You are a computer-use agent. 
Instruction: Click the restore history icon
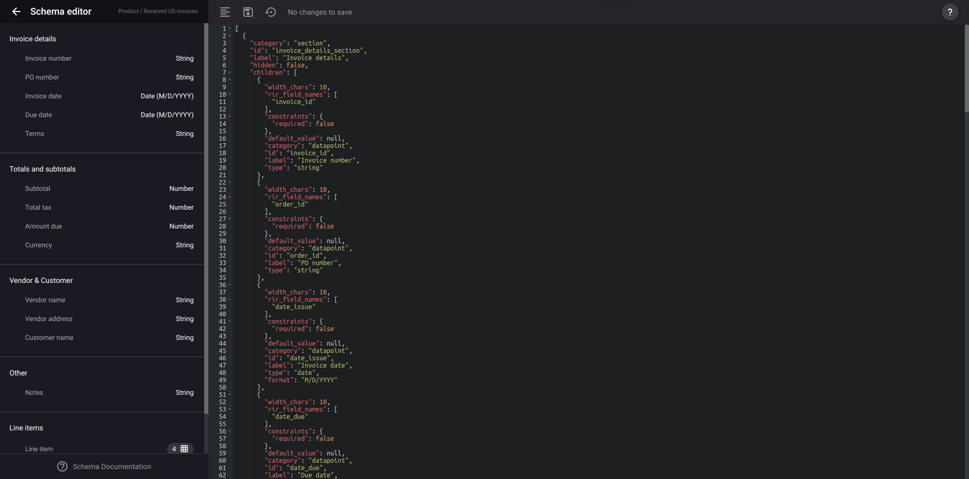(271, 12)
